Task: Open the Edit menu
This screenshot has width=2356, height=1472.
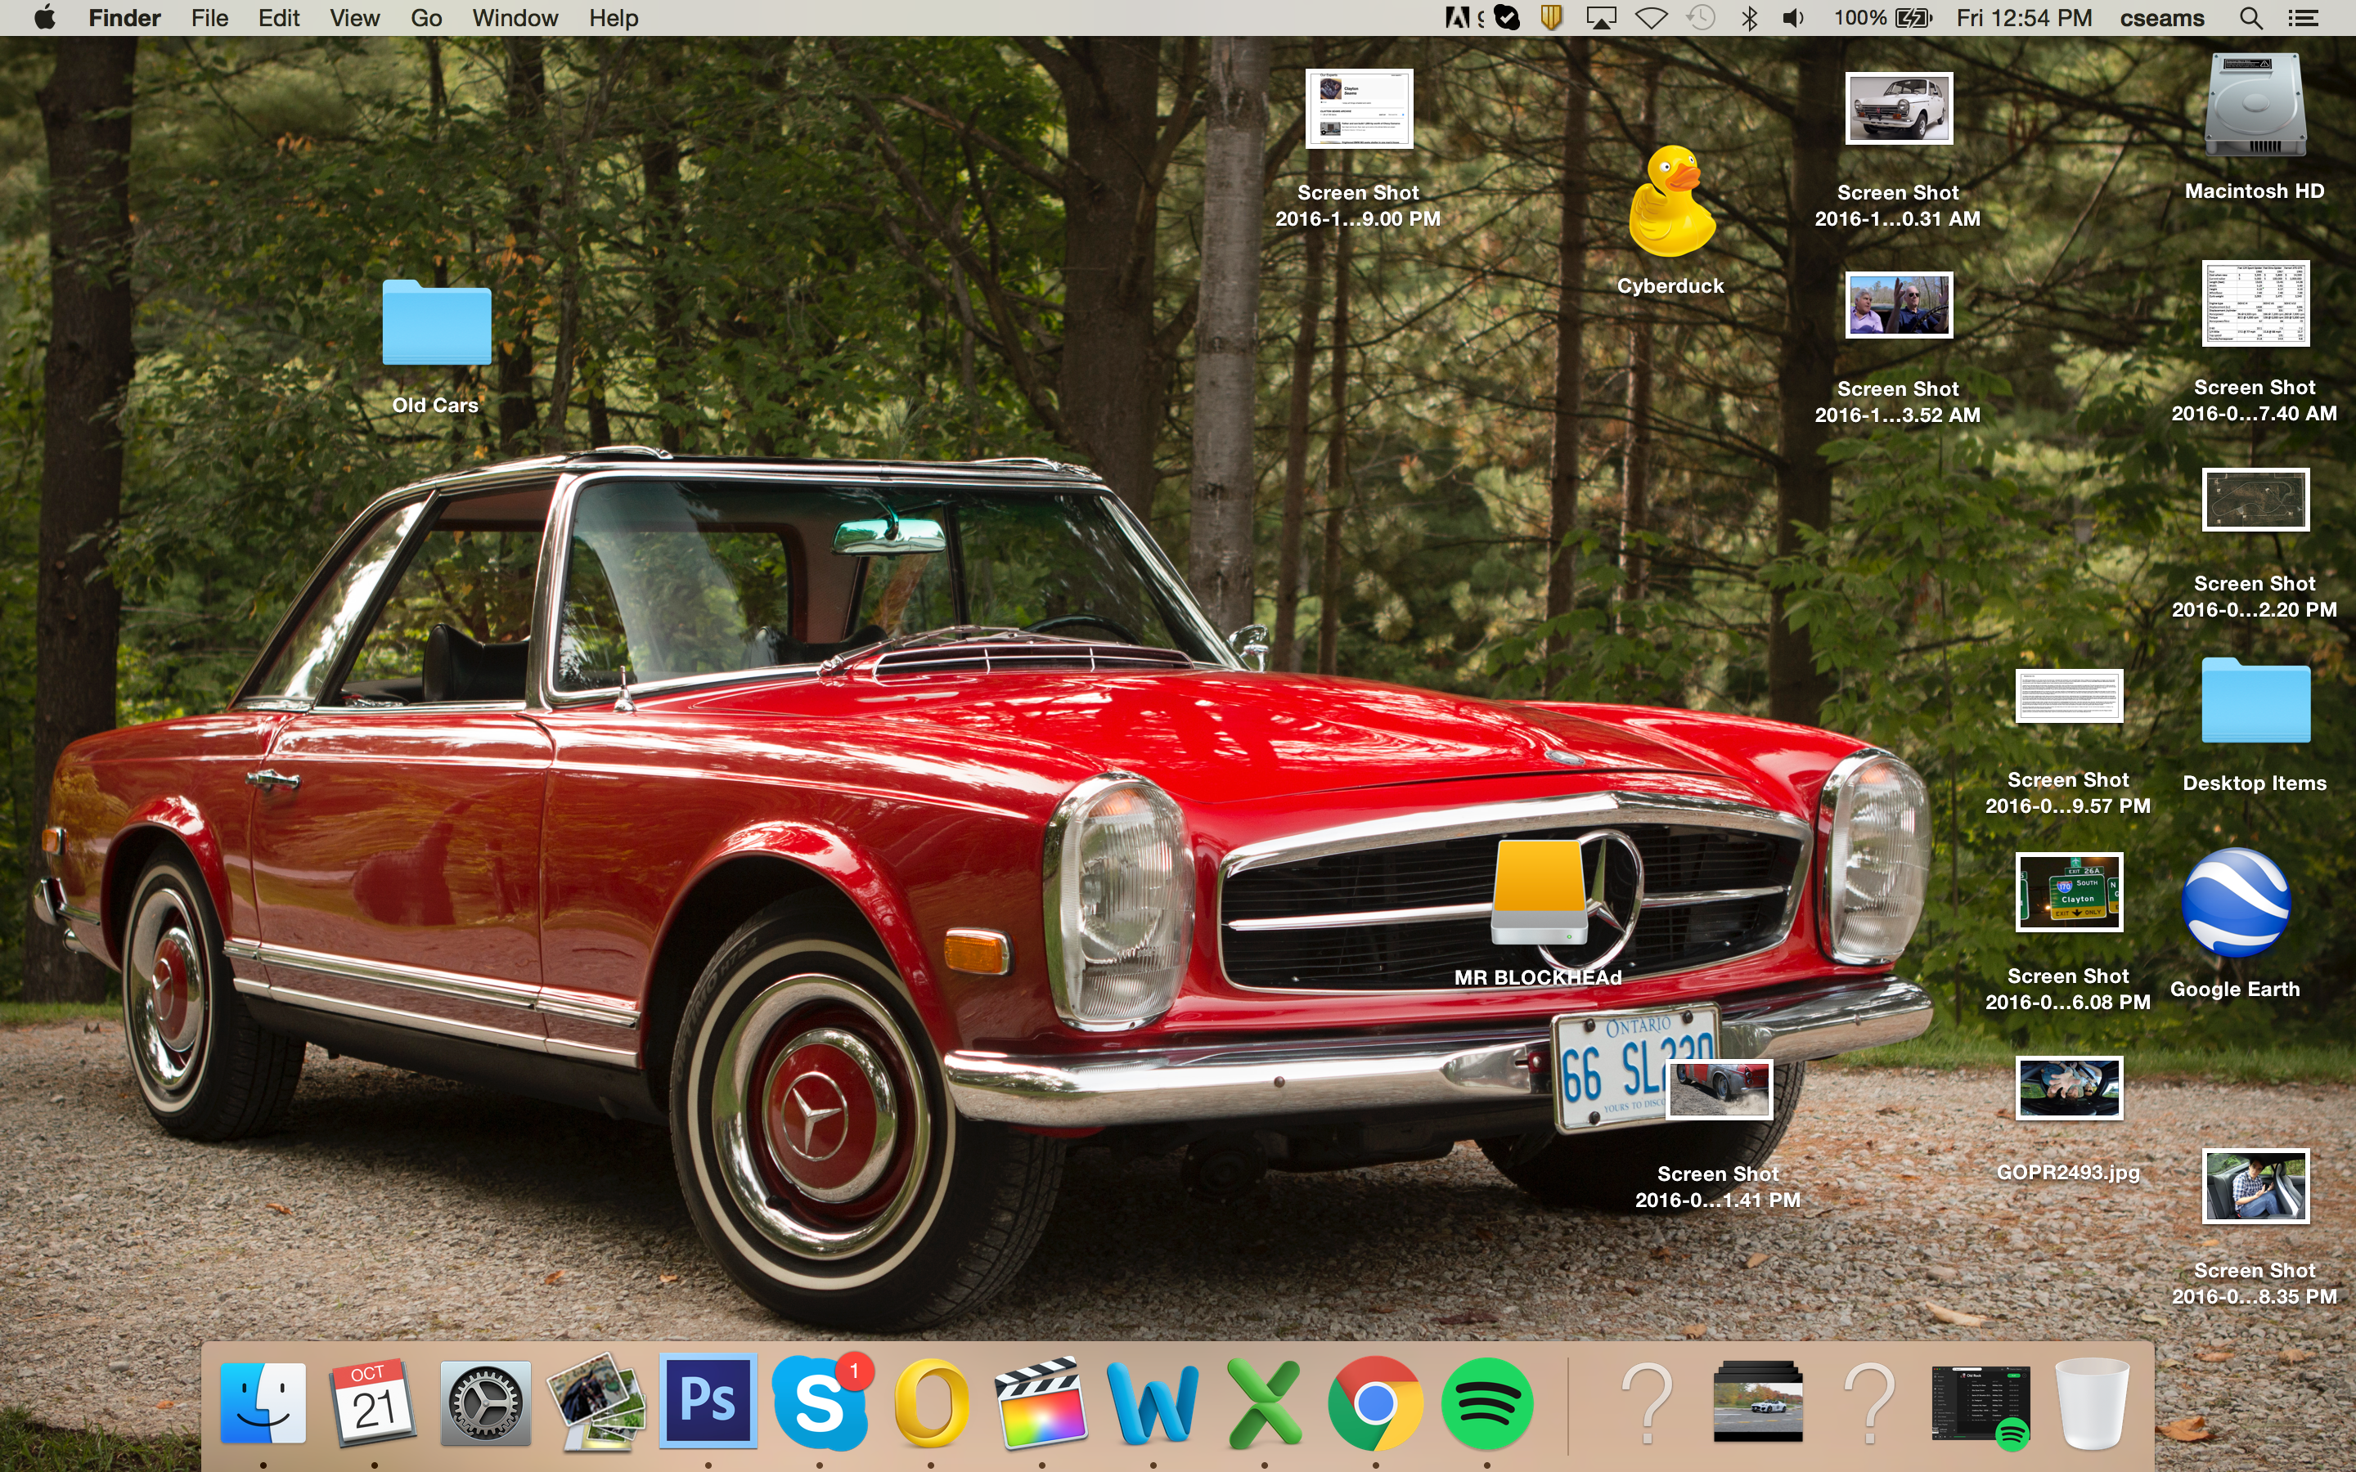Action: 278,17
